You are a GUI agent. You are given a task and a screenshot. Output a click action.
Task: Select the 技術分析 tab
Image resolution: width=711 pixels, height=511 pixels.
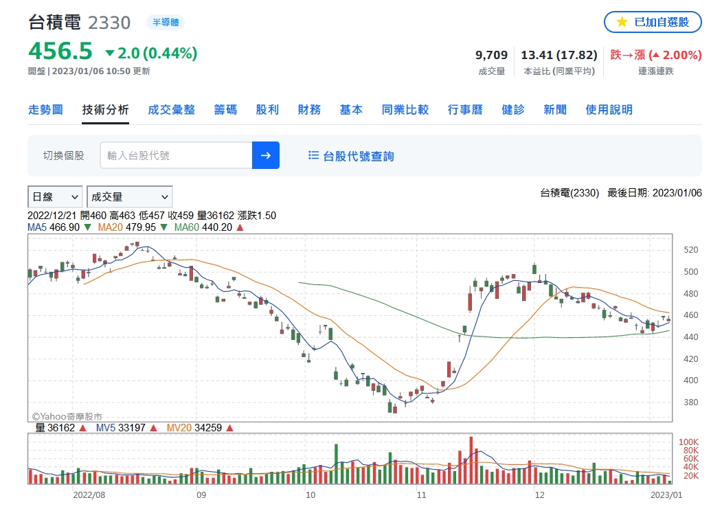tap(106, 110)
